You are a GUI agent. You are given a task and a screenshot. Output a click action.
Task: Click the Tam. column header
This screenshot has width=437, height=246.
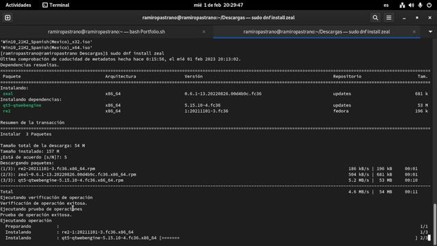pos(423,77)
